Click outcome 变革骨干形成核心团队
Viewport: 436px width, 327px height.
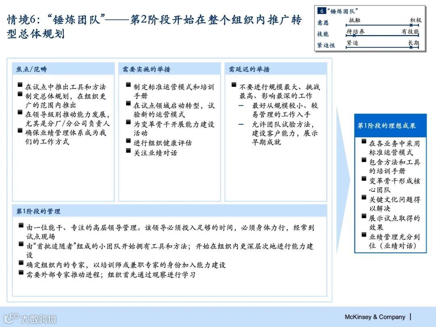394,185
